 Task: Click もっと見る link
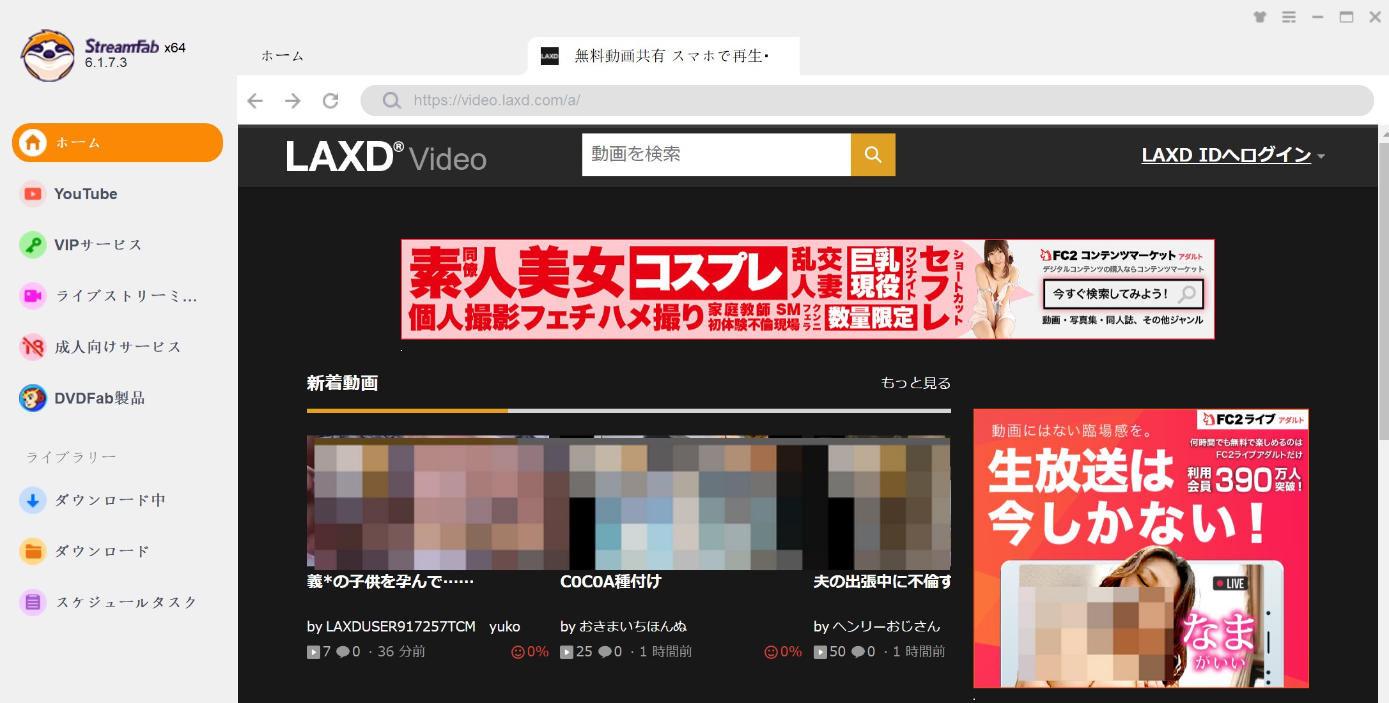[915, 383]
